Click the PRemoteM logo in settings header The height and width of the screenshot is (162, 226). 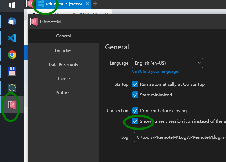coord(34,22)
